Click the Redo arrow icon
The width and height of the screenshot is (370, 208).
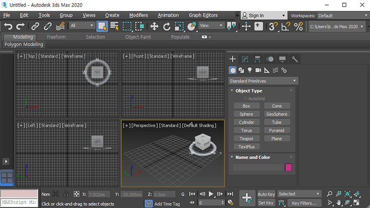point(20,26)
